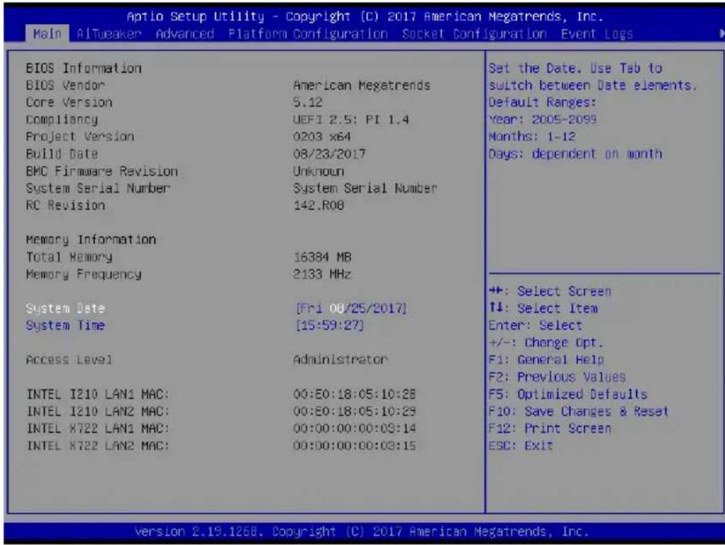Click the Enter: Select hint
The height and width of the screenshot is (545, 725).
tap(535, 326)
